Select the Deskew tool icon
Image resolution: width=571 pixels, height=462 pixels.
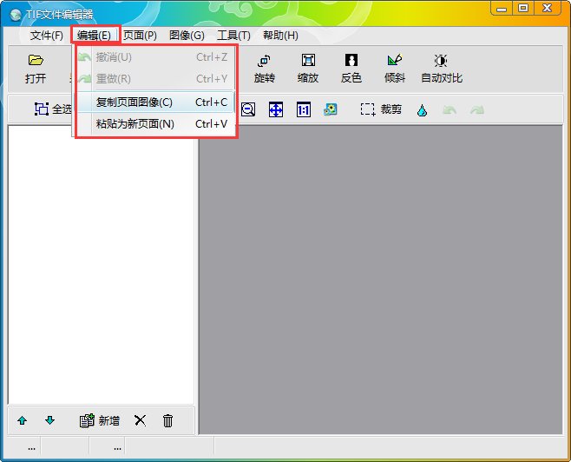pyautogui.click(x=395, y=60)
